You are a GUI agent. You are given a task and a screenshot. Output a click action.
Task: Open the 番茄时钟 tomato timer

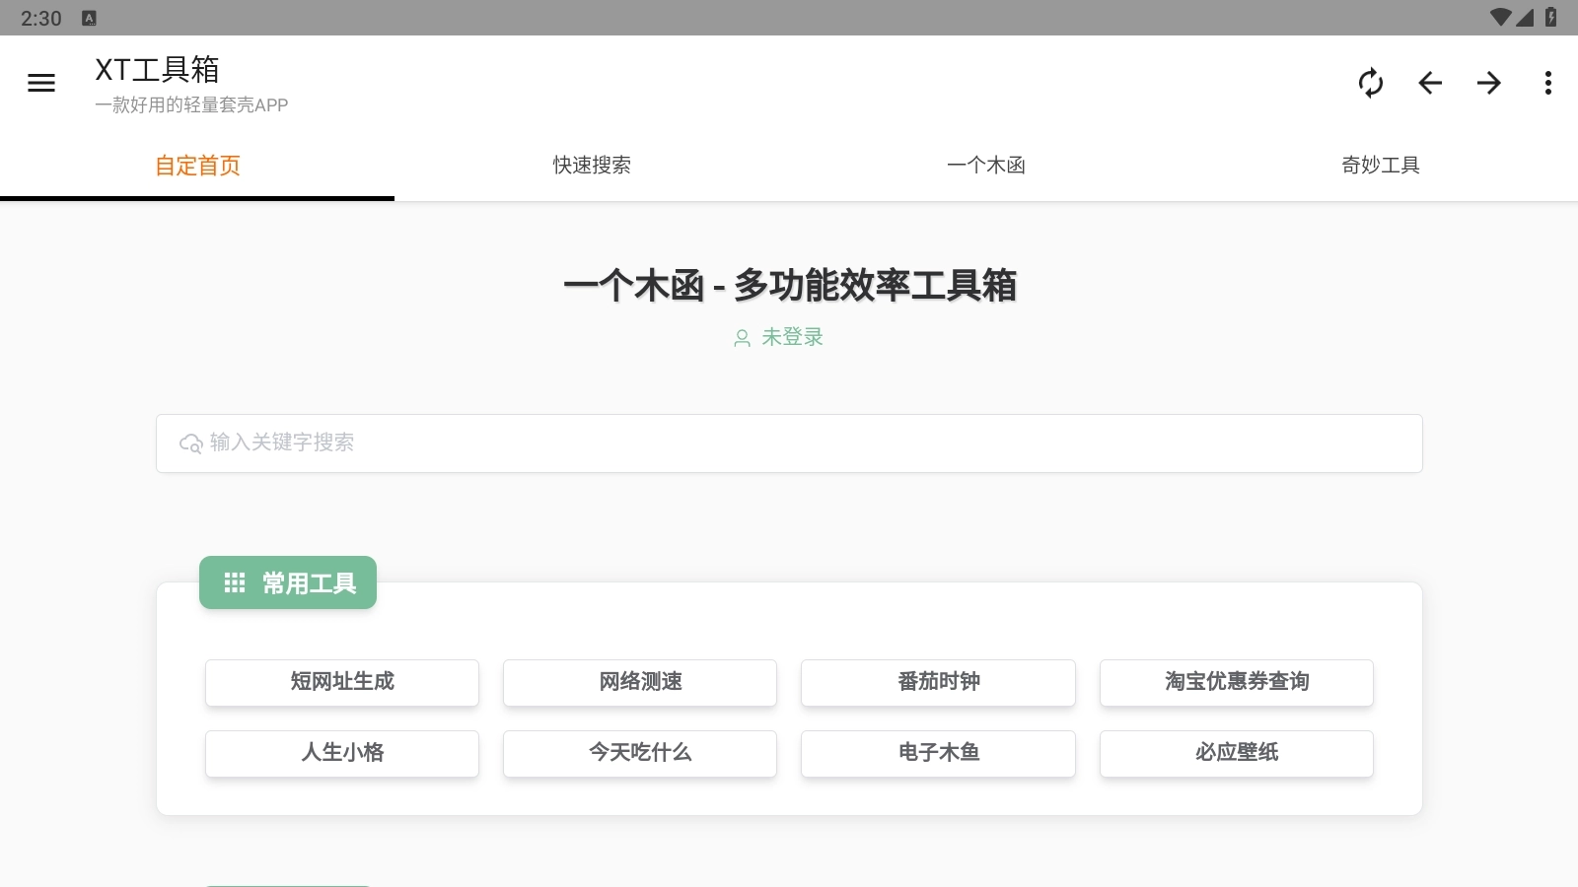[937, 682]
